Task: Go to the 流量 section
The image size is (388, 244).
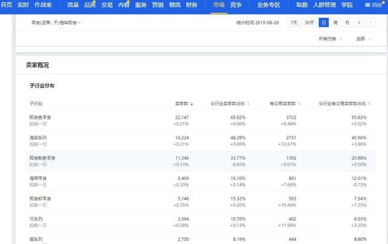Action: coord(73,5)
